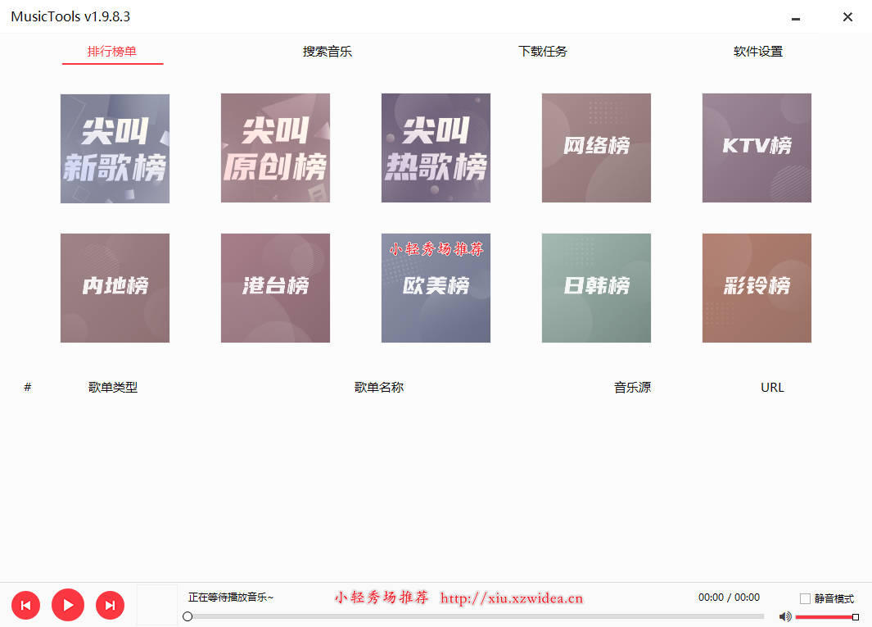Open the 欧美榜 chart
The width and height of the screenshot is (872, 627).
click(436, 288)
